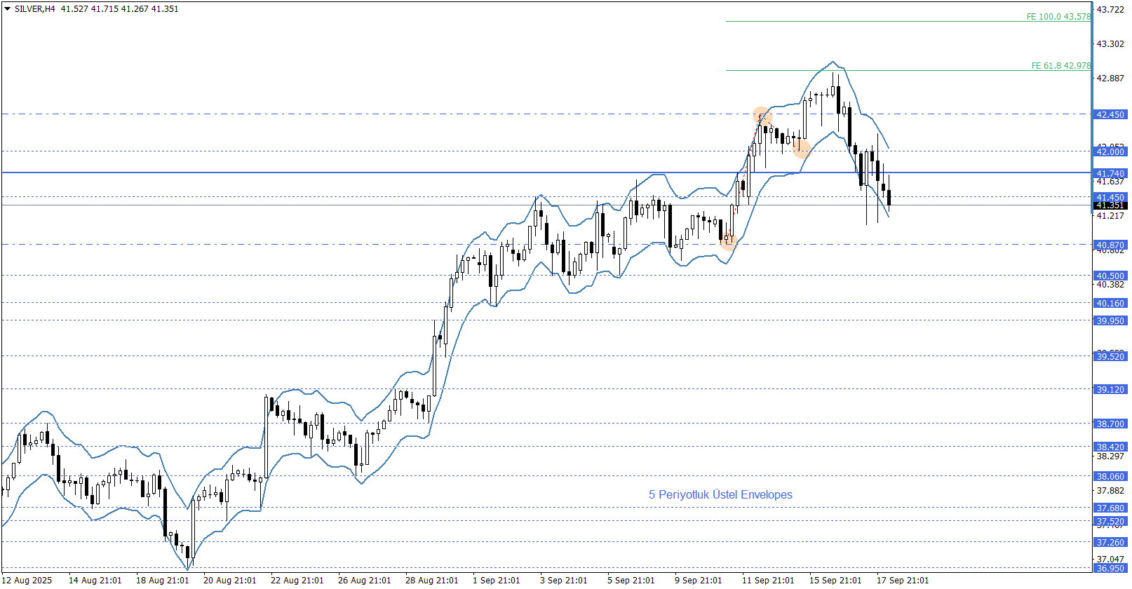Viewport: 1132px width, 589px height.
Task: Click the SILVER,H4 chart title dropdown arrow
Action: [x=7, y=9]
